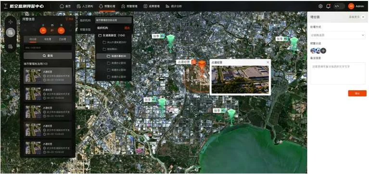
Task: Open the 成果管理 navigation item
Action: [x=152, y=6]
